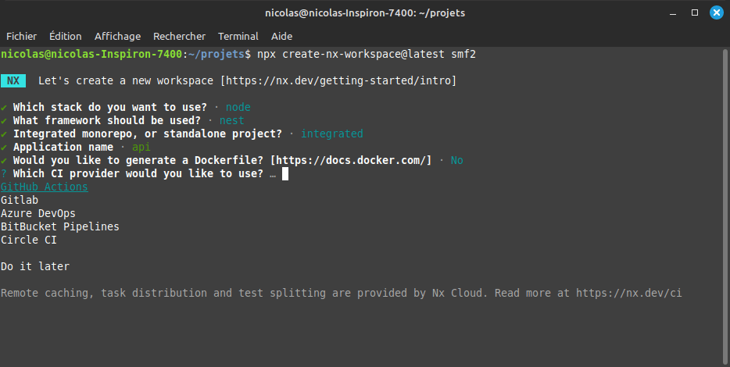Minimize the terminal window
730x367 pixels.
tap(673, 12)
